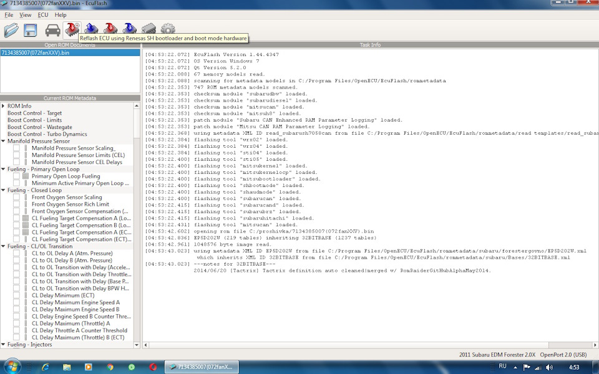Check Front Oxygen Sensor Scaling box
Viewport: 599px width, 374px height.
pos(16,198)
